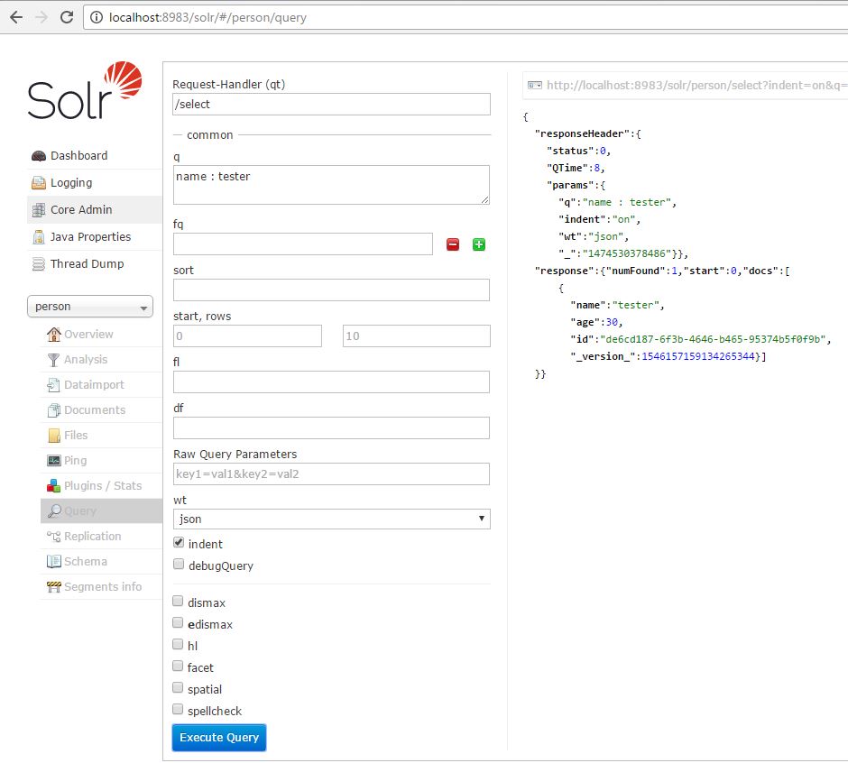Click the Ping monitor icon
Image resolution: width=848 pixels, height=763 pixels.
(53, 461)
